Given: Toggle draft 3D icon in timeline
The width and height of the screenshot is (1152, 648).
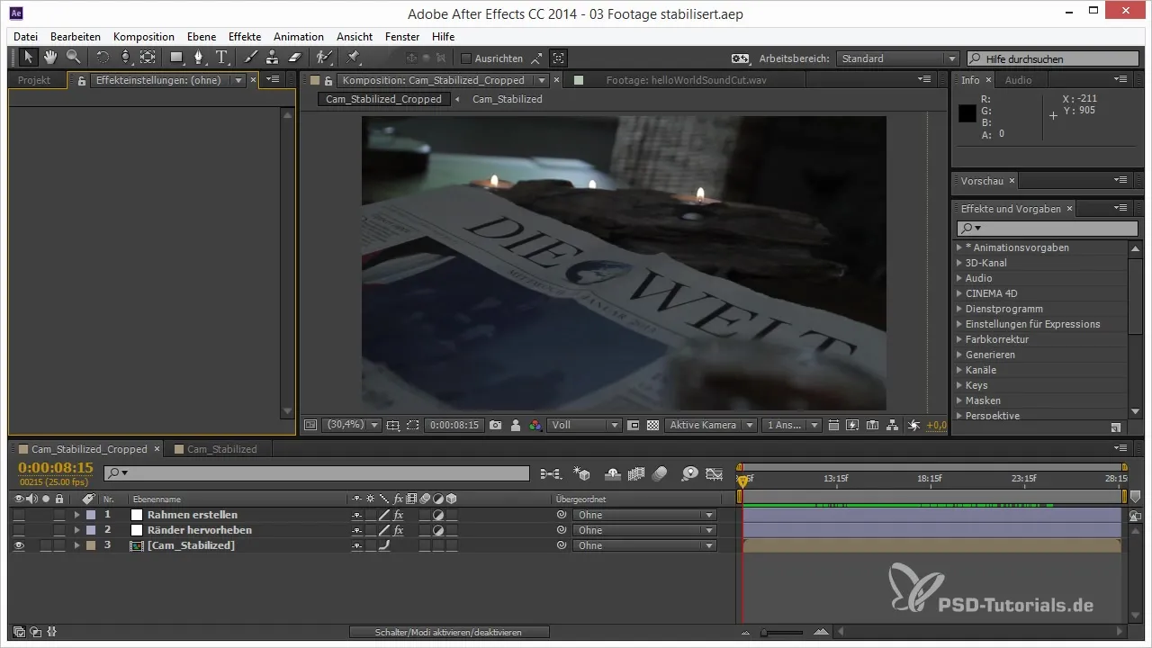Looking at the screenshot, I should coord(580,472).
